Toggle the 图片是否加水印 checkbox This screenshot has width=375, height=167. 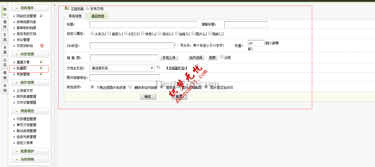coord(206,87)
